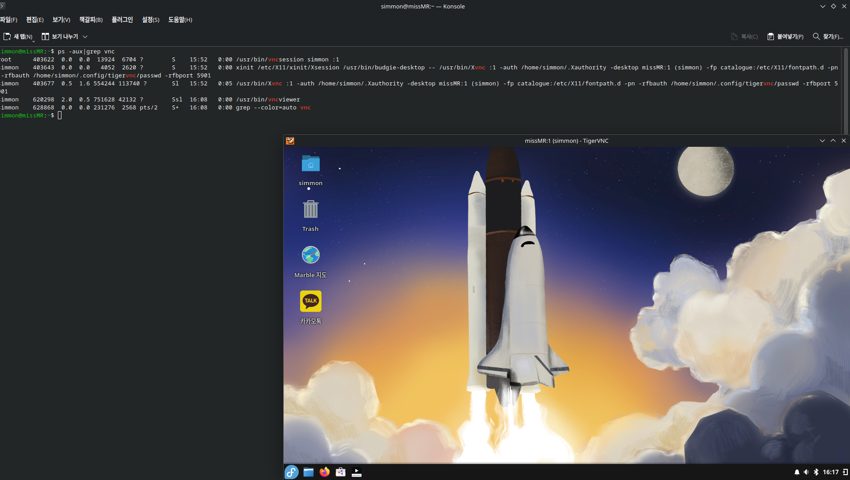Click the 복사(C) copy toolbar button
The image size is (850, 480).
pyautogui.click(x=744, y=36)
